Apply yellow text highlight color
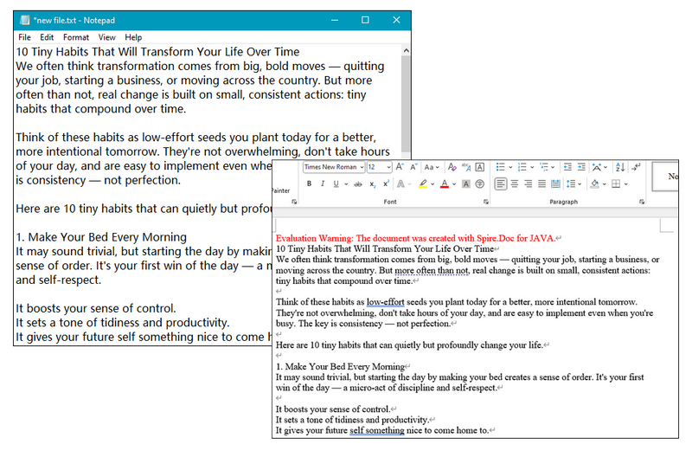Image resolution: width=692 pixels, height=457 pixels. [x=423, y=183]
